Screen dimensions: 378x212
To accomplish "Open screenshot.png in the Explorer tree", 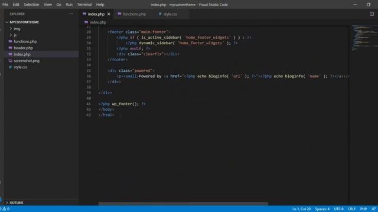I will (x=27, y=61).
